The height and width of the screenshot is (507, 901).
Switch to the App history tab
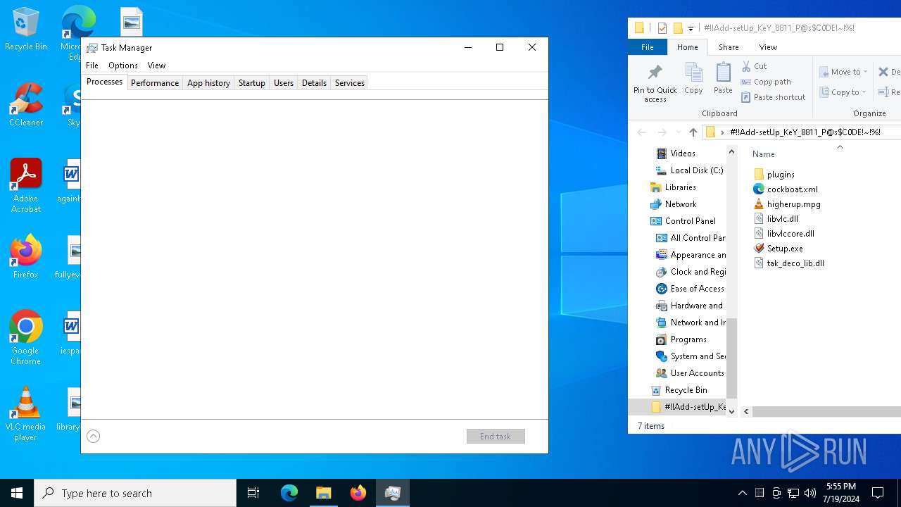point(208,82)
